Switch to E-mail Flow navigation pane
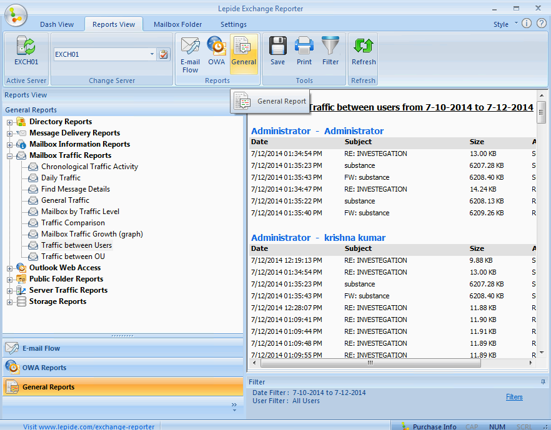The width and height of the screenshot is (551, 430). click(x=122, y=348)
